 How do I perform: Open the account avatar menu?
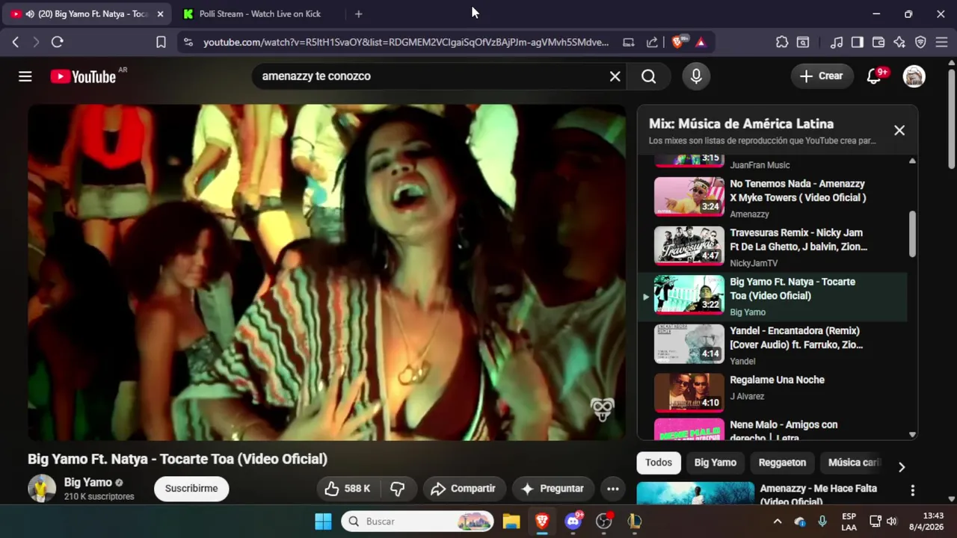coord(914,76)
